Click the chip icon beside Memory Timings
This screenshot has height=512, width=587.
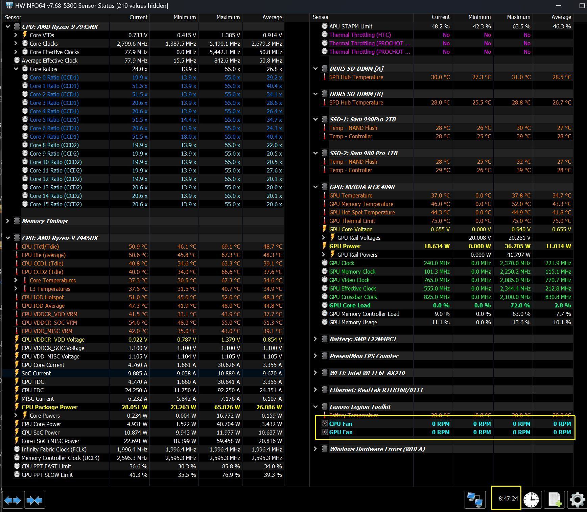point(17,221)
